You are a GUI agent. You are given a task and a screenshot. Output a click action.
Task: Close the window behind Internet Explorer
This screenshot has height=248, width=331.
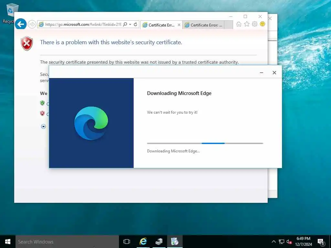(270, 18)
